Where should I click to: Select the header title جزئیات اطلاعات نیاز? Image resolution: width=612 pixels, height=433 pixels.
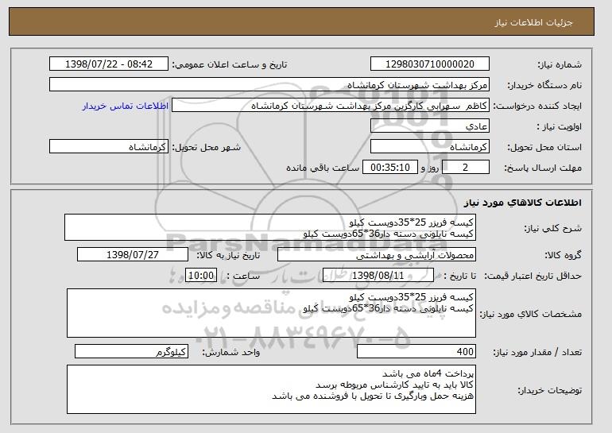(533, 22)
